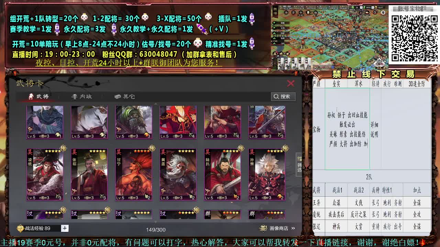Click the 搜索 search button
This screenshot has height=247, width=440.
coord(283,96)
